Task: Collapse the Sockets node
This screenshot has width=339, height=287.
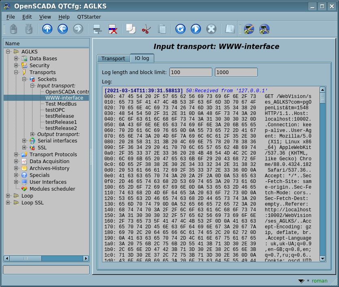Action: (24, 79)
